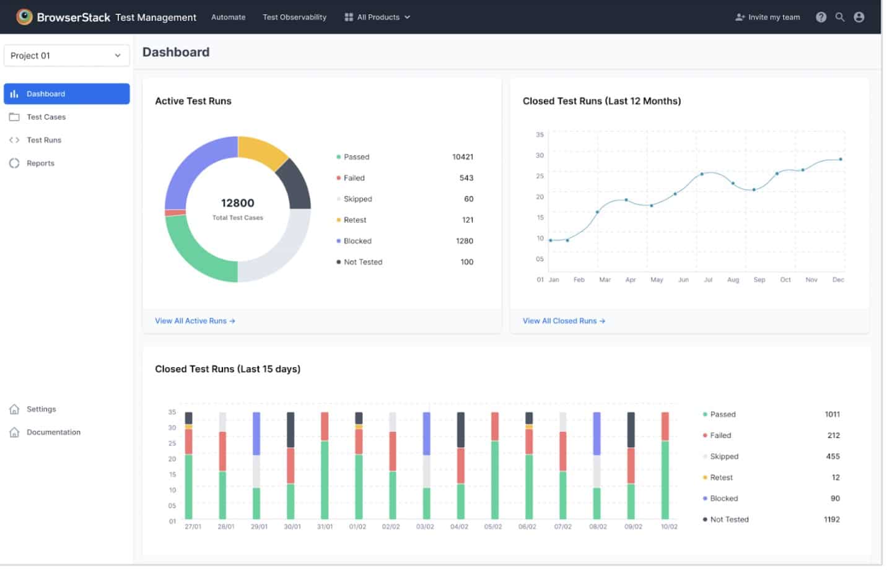887x574 pixels.
Task: Switch to Test Observability
Action: [294, 17]
